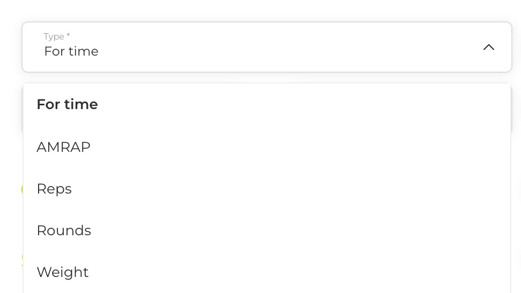521x293 pixels.
Task: Change the type to Weight
Action: pos(267,272)
